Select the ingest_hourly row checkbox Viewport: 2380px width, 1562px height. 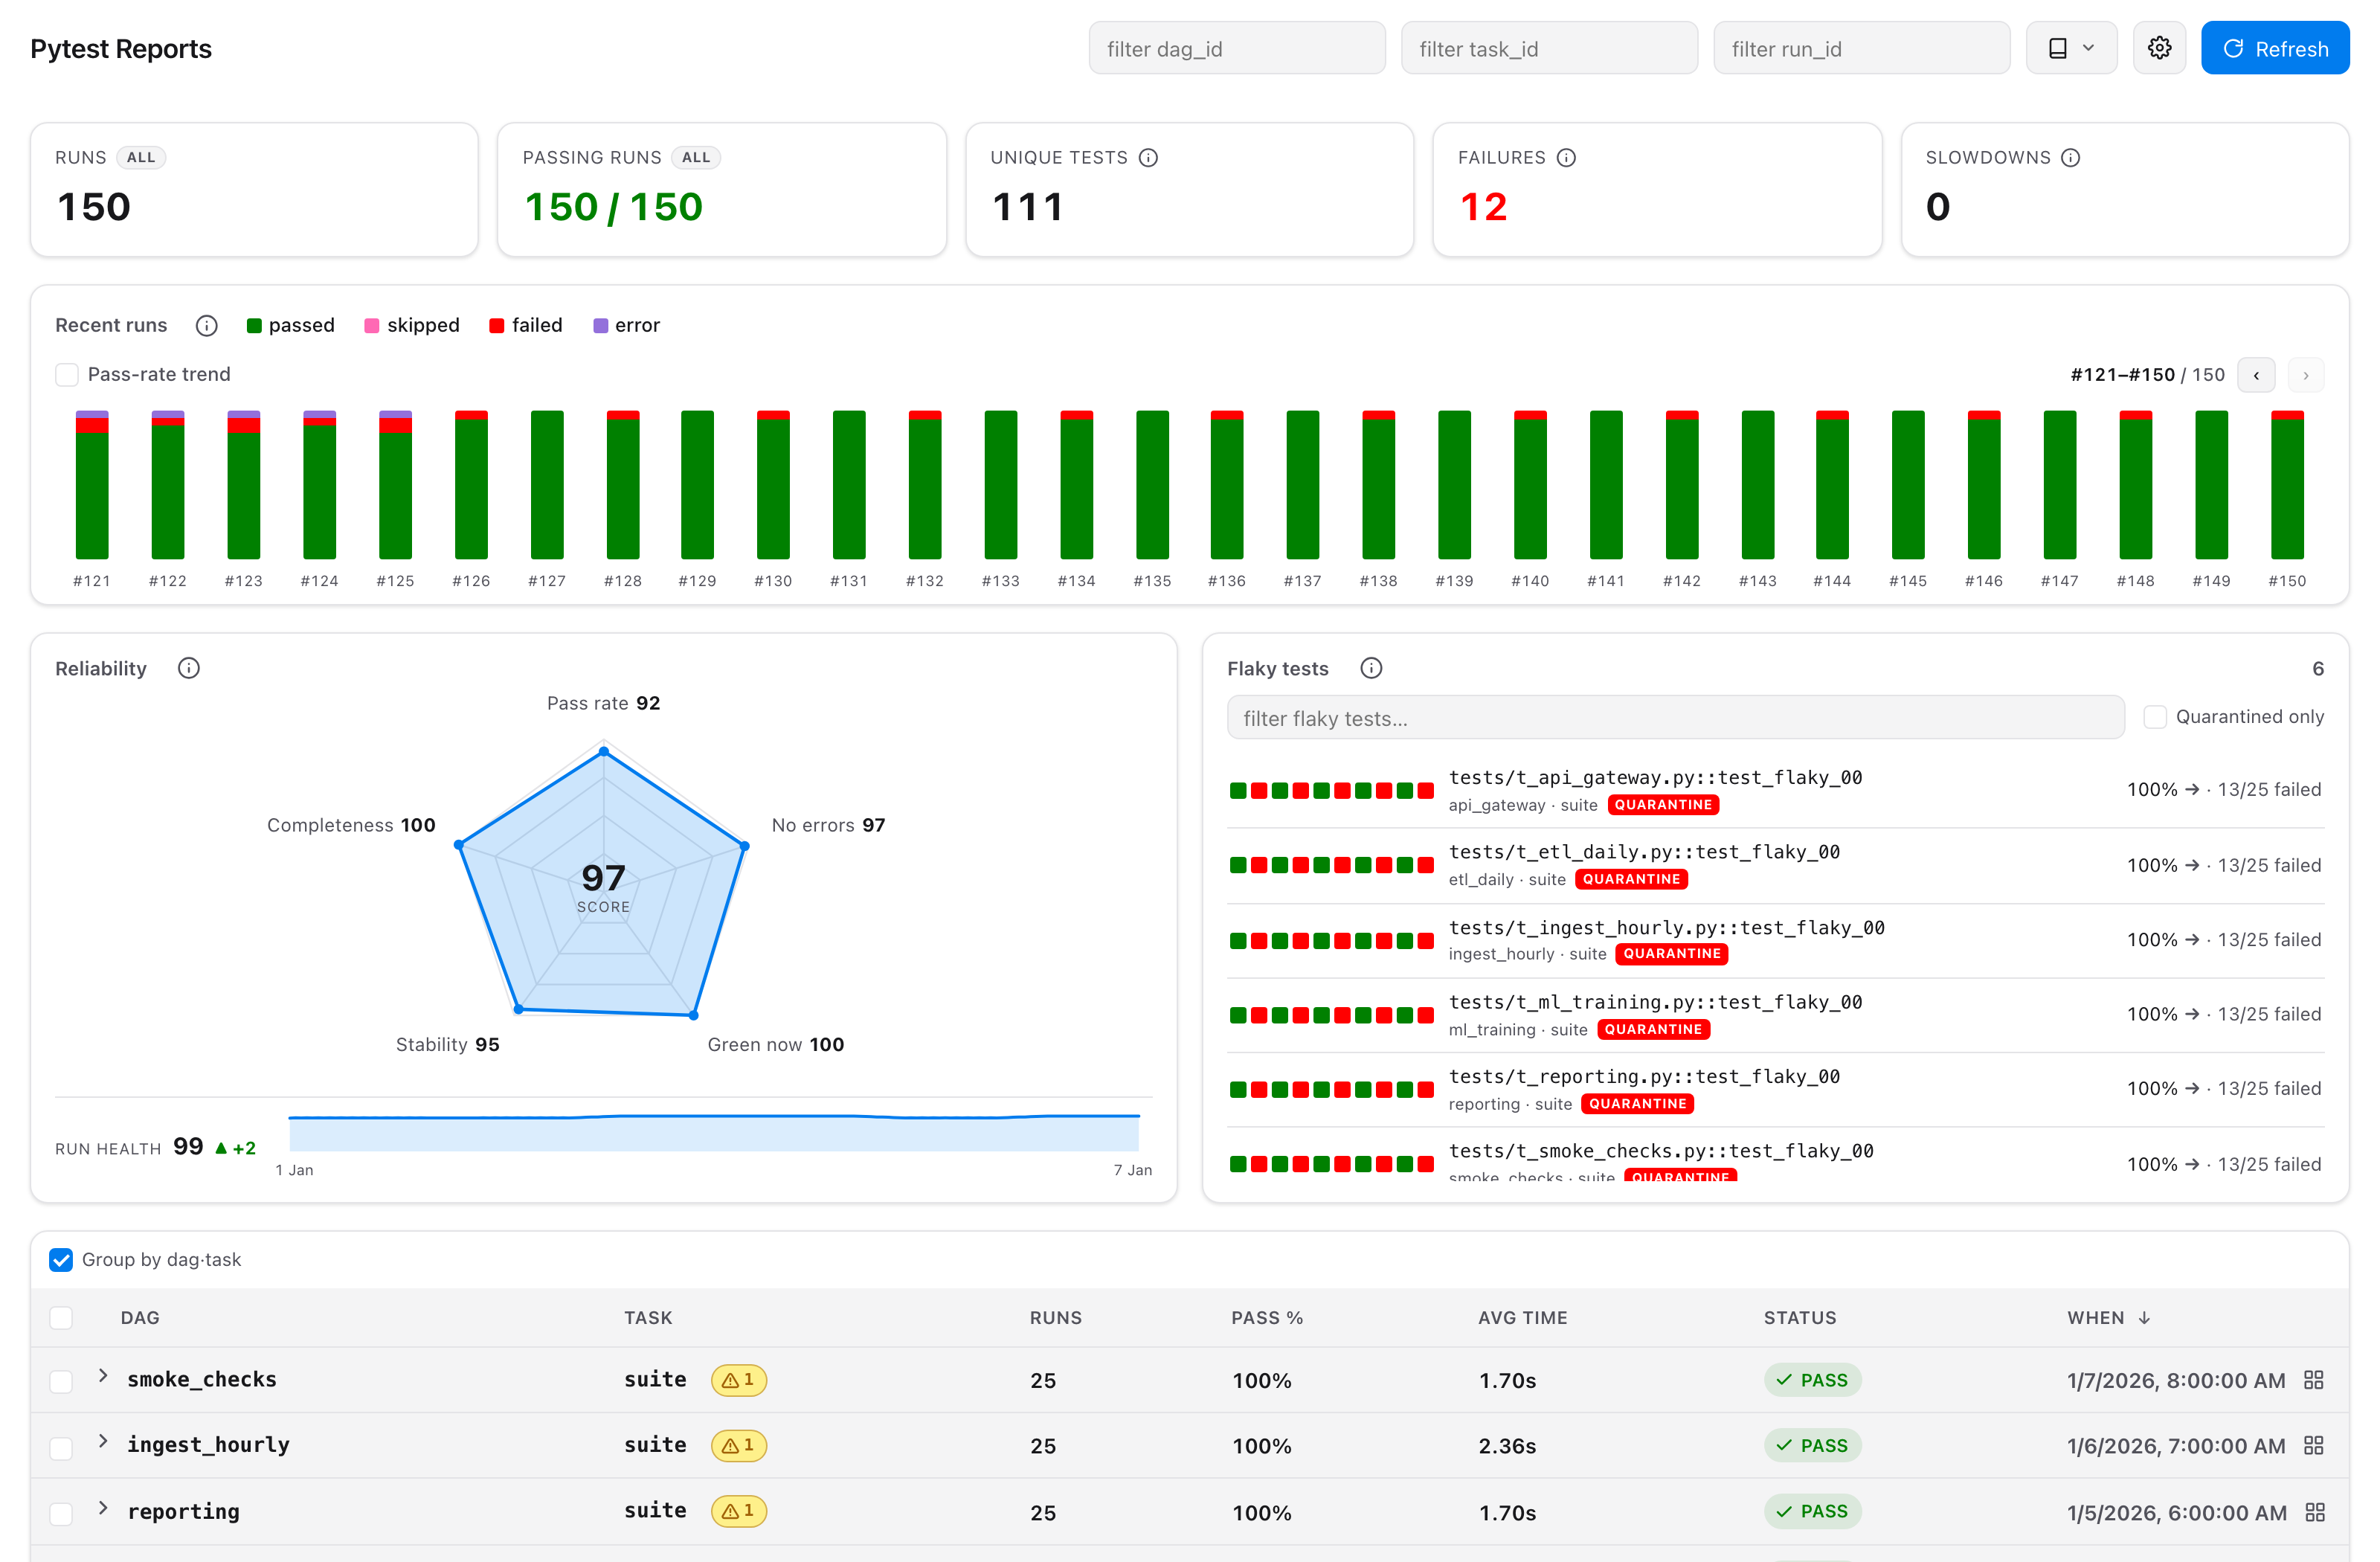pyautogui.click(x=61, y=1447)
